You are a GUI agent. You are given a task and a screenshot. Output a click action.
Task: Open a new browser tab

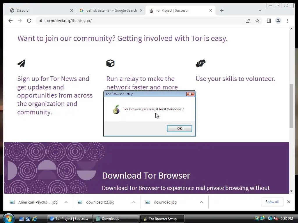[221, 10]
